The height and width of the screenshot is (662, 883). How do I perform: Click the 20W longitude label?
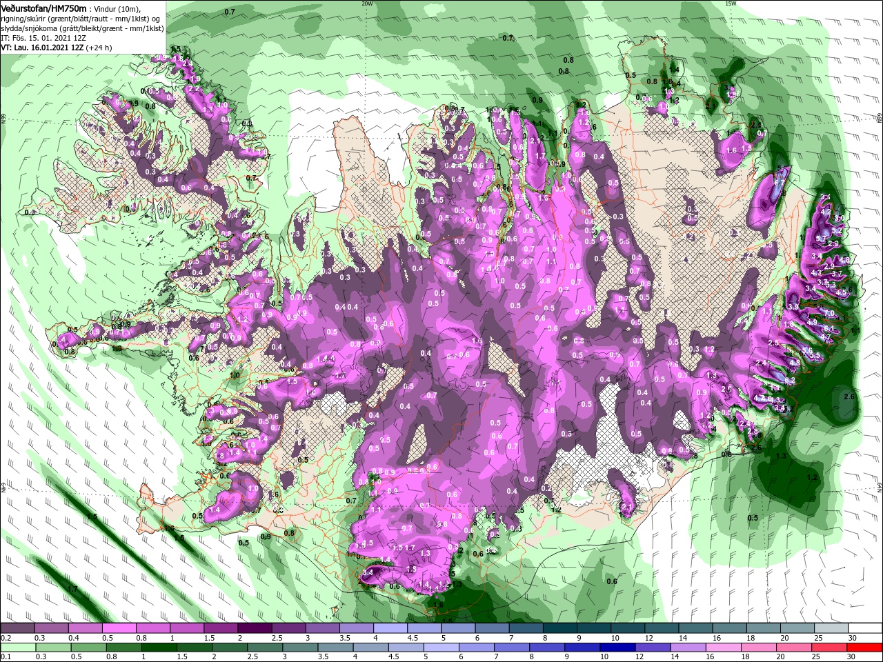[x=367, y=3]
